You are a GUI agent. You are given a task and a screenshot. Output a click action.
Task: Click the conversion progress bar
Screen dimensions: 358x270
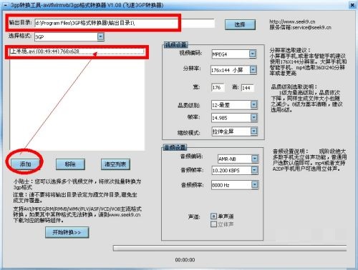230,248
